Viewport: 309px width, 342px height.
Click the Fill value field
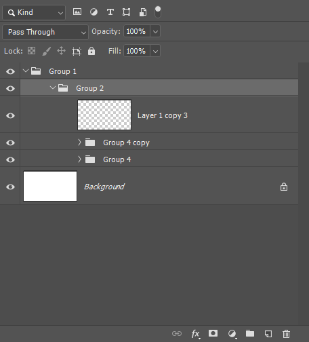pyautogui.click(x=137, y=51)
